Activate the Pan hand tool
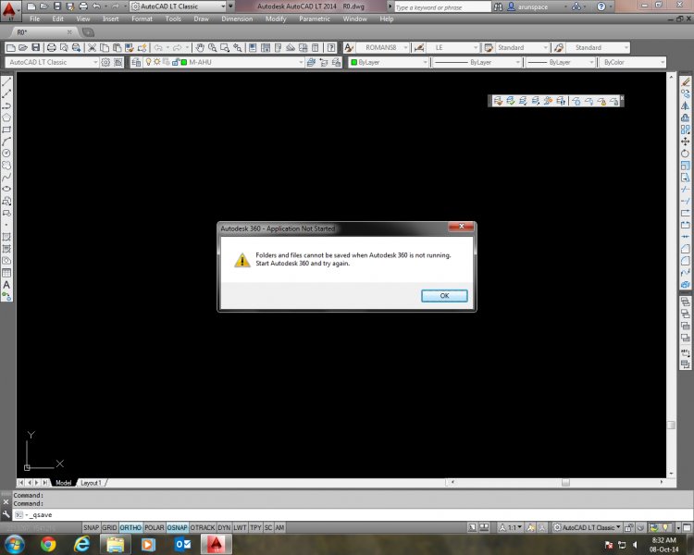 (200, 47)
